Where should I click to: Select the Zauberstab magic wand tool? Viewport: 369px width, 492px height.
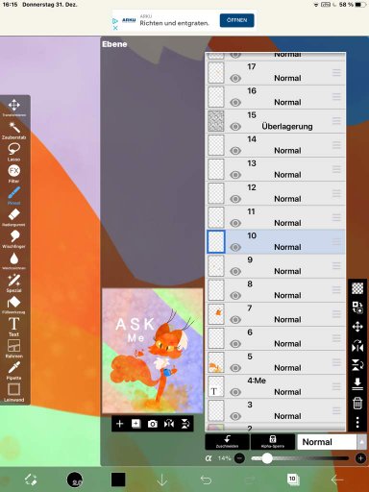click(14, 130)
